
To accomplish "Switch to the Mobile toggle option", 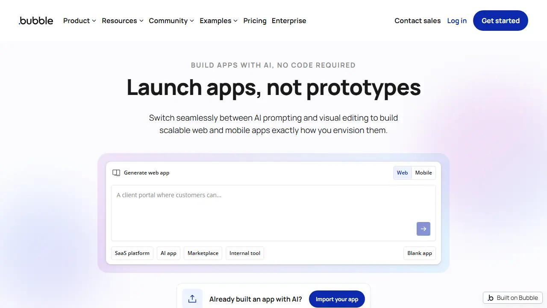I will tap(423, 173).
